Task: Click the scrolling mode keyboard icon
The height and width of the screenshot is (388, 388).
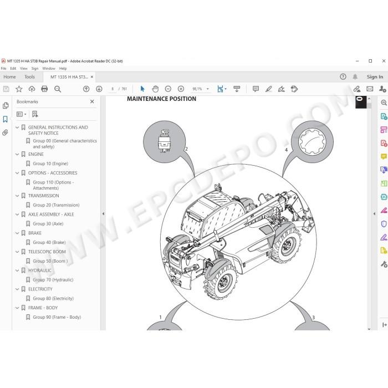Action: point(237,89)
